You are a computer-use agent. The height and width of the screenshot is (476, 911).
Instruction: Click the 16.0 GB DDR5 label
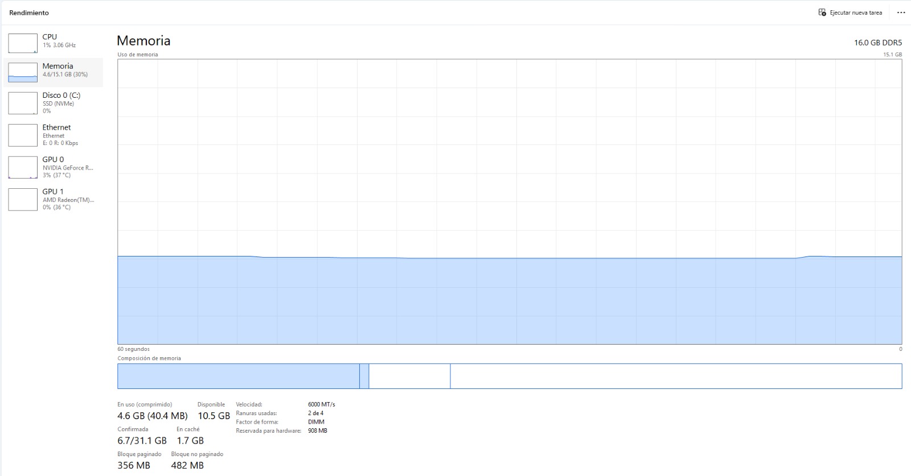coord(878,43)
